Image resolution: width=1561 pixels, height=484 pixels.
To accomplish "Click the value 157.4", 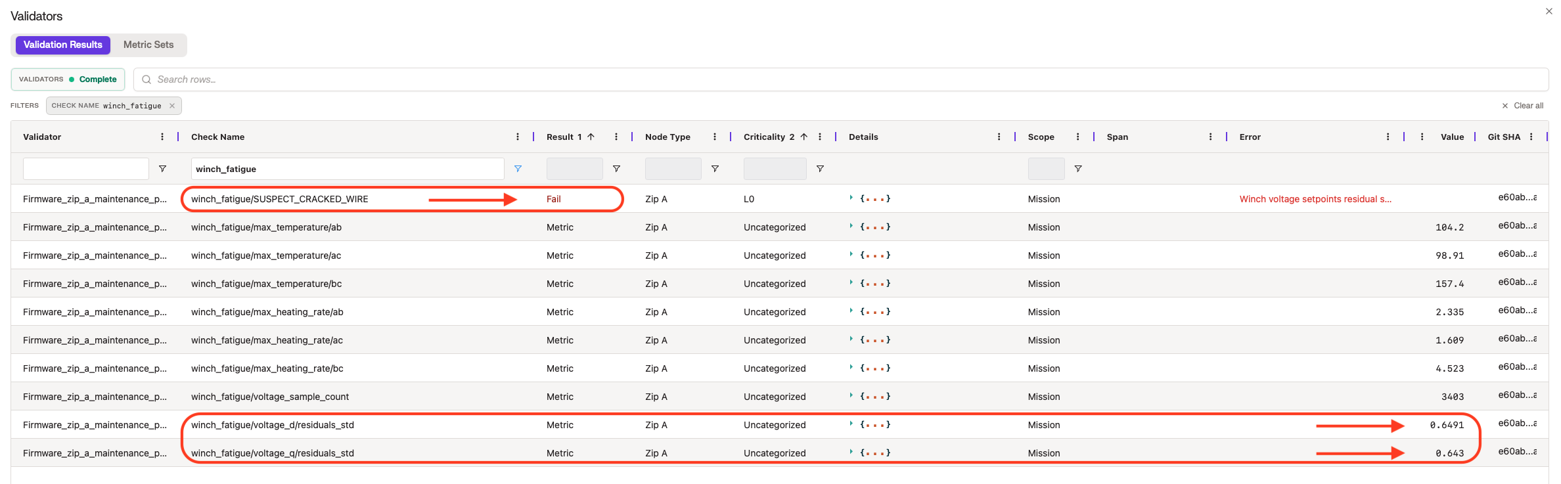I will coord(1450,284).
